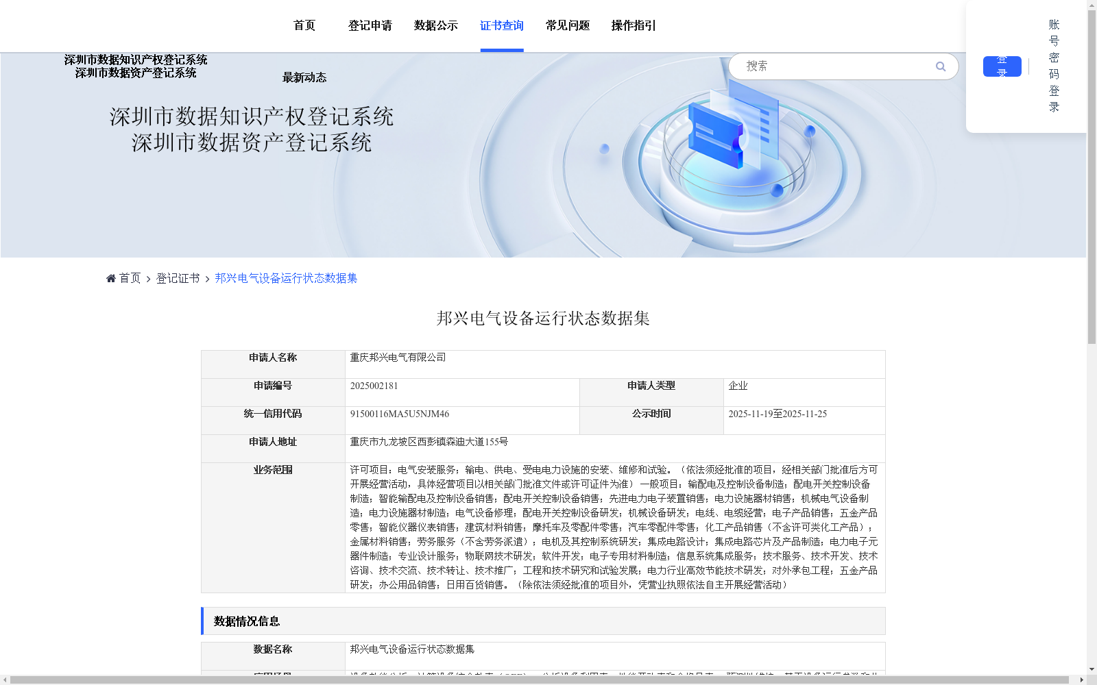Click the horizontal scrollbar thumb

(x=540, y=680)
